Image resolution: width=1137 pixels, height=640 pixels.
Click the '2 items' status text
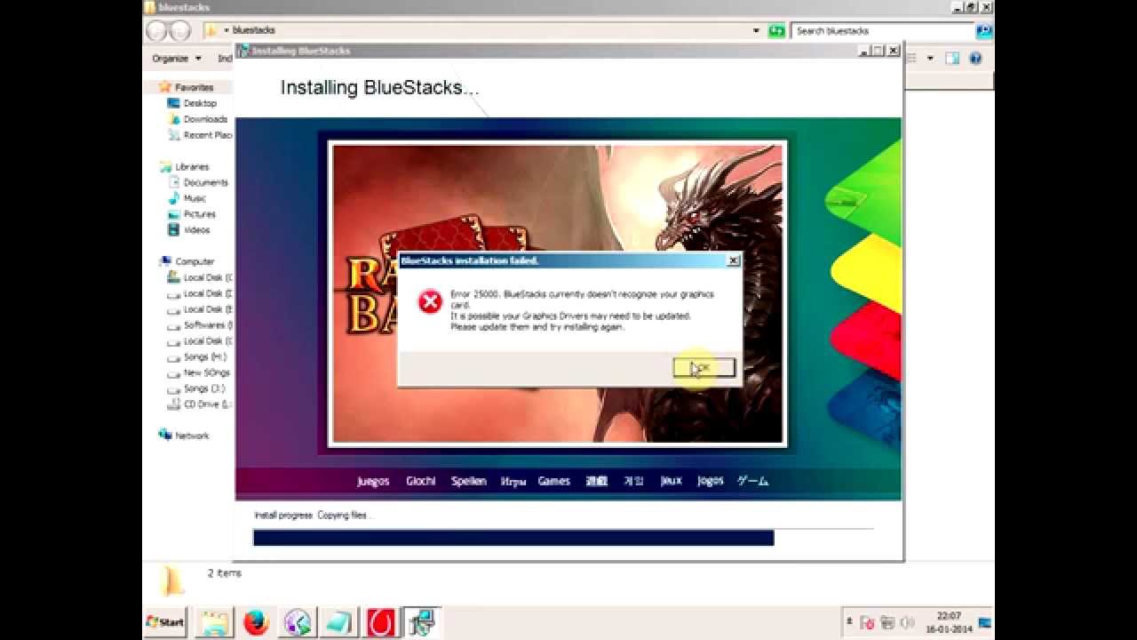[224, 573]
